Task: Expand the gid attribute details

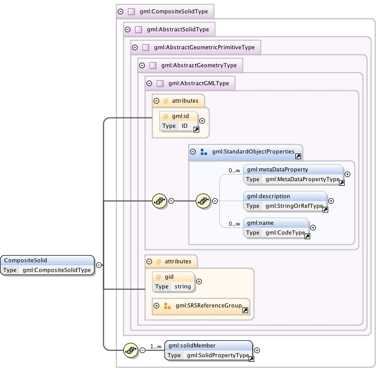Action: [199, 281]
